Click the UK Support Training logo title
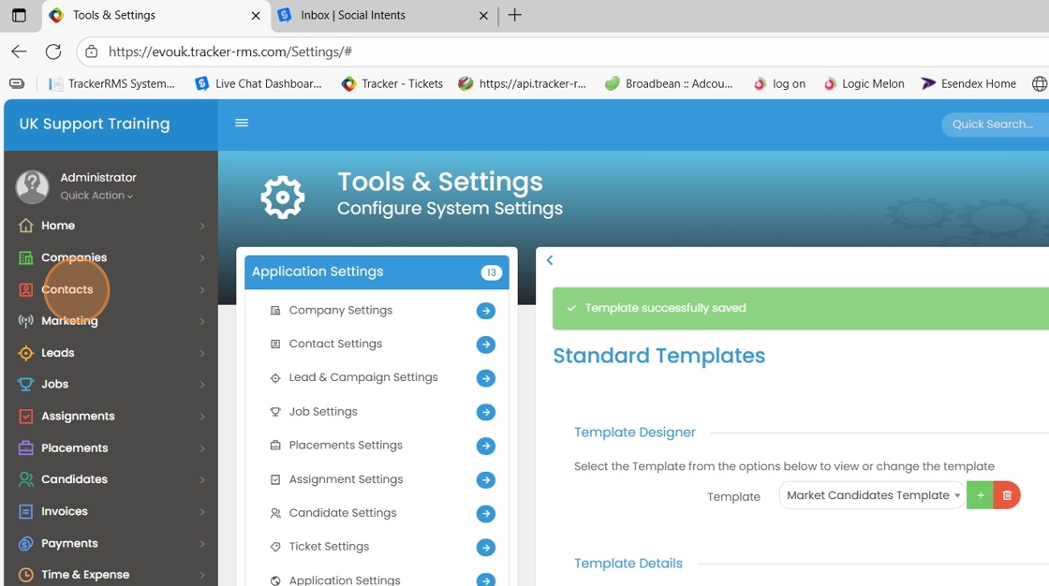The height and width of the screenshot is (586, 1049). [95, 124]
